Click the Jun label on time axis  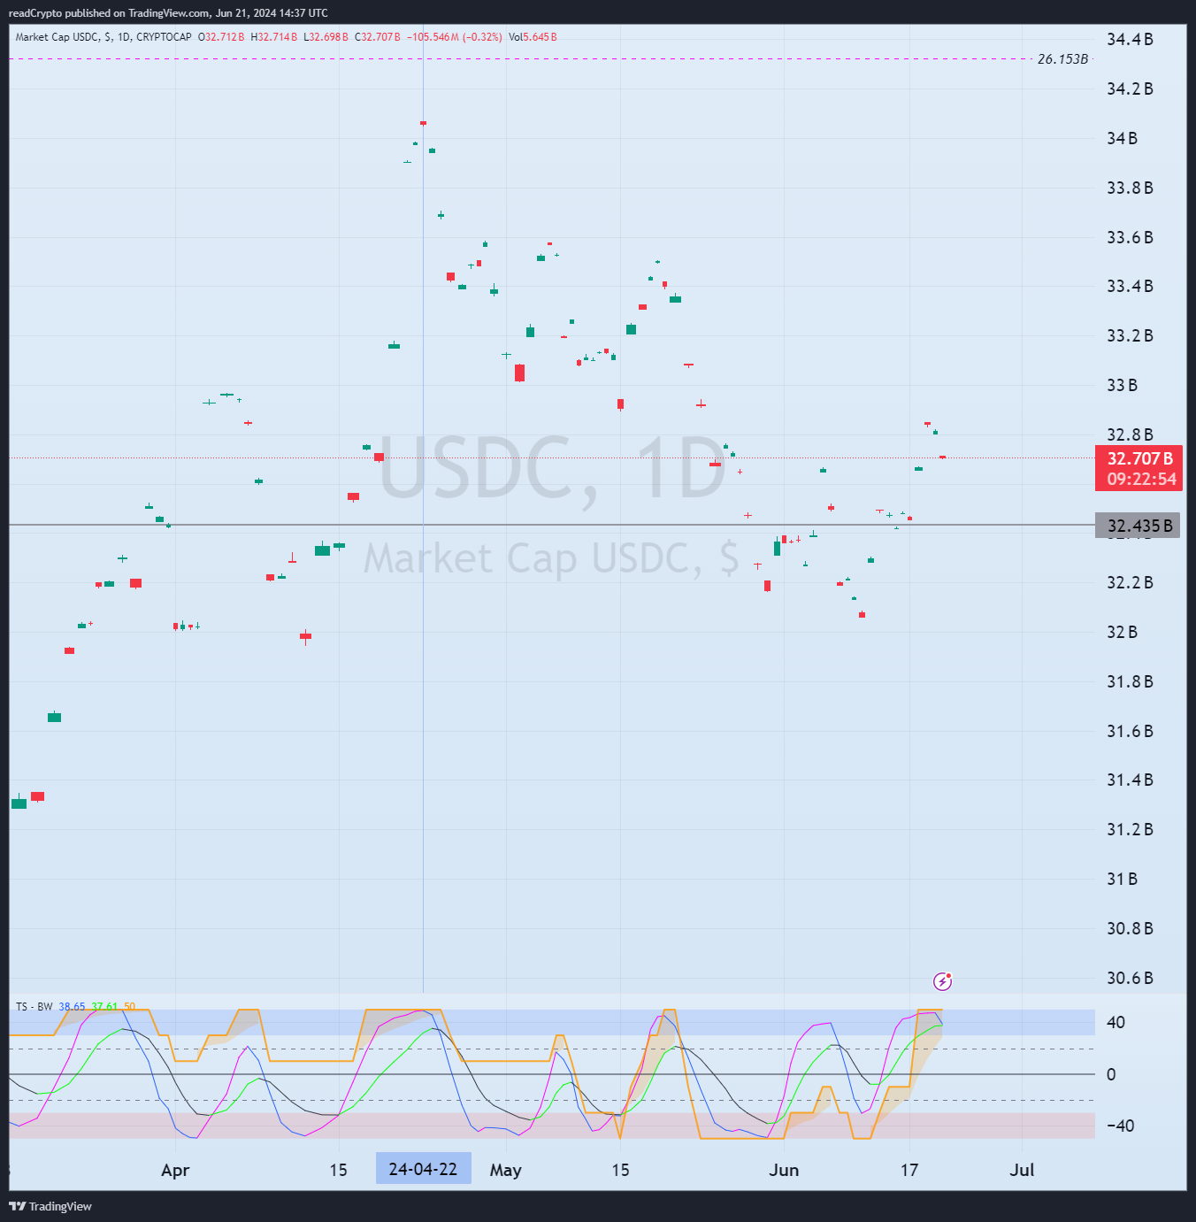[784, 1170]
